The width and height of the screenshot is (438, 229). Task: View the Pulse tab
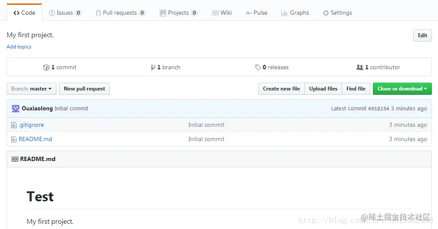[x=257, y=13]
